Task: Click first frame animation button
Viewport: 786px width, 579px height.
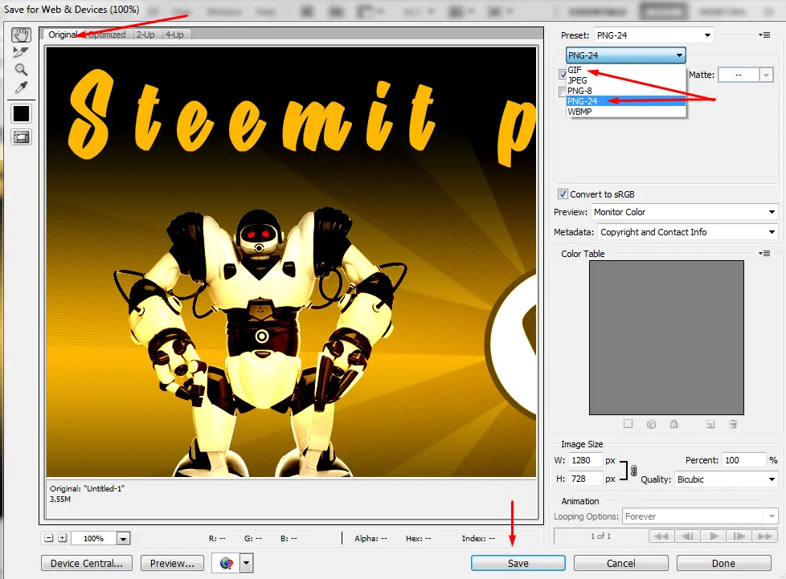Action: (661, 536)
